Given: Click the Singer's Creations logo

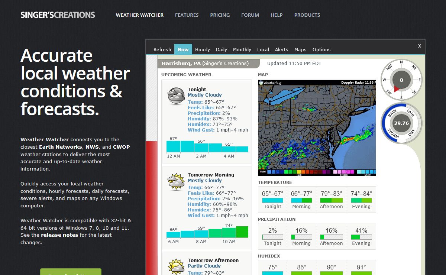Looking at the screenshot, I should click(58, 15).
